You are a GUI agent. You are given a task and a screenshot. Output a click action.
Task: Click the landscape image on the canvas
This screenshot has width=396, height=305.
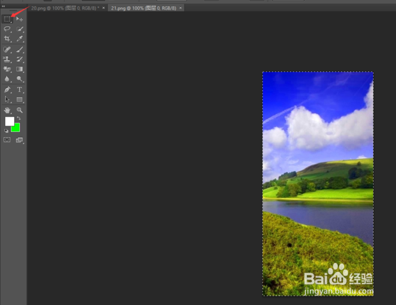pyautogui.click(x=318, y=184)
